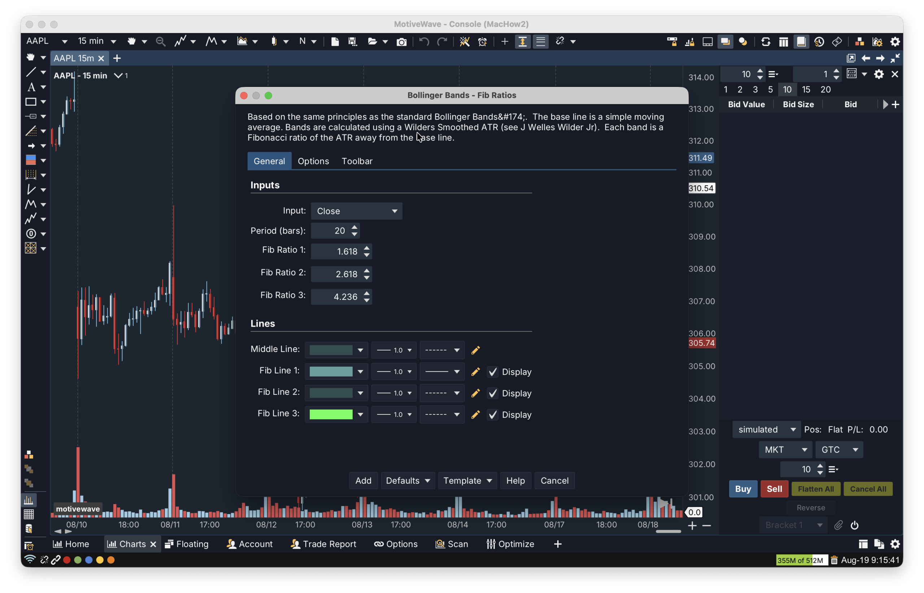Toggle the volume bars icon in left sidebar

[x=29, y=500]
